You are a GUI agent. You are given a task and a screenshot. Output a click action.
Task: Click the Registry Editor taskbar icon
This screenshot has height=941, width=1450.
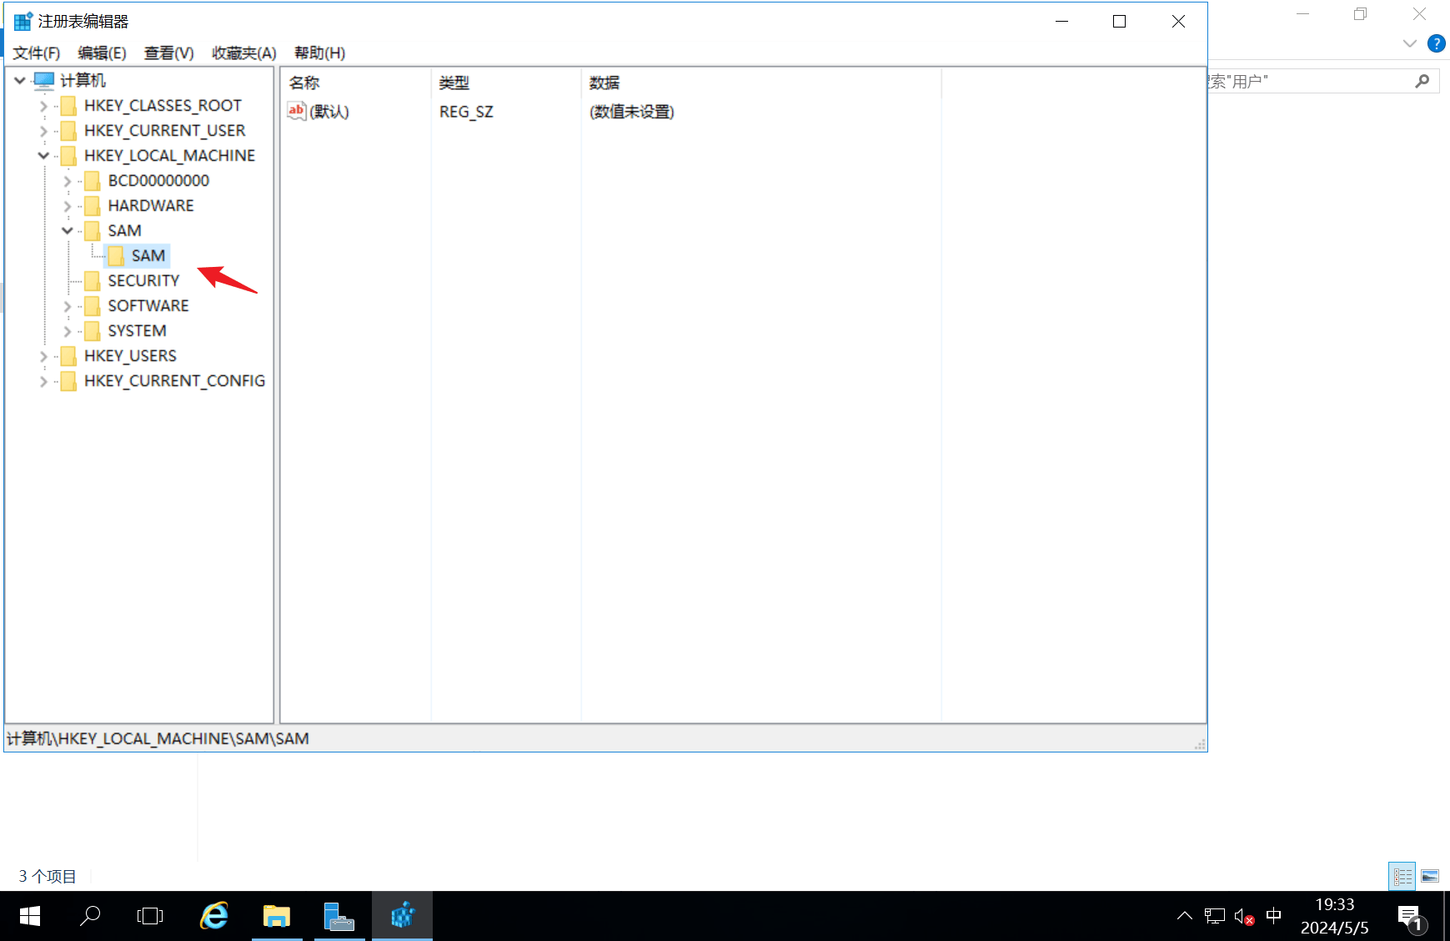point(403,916)
